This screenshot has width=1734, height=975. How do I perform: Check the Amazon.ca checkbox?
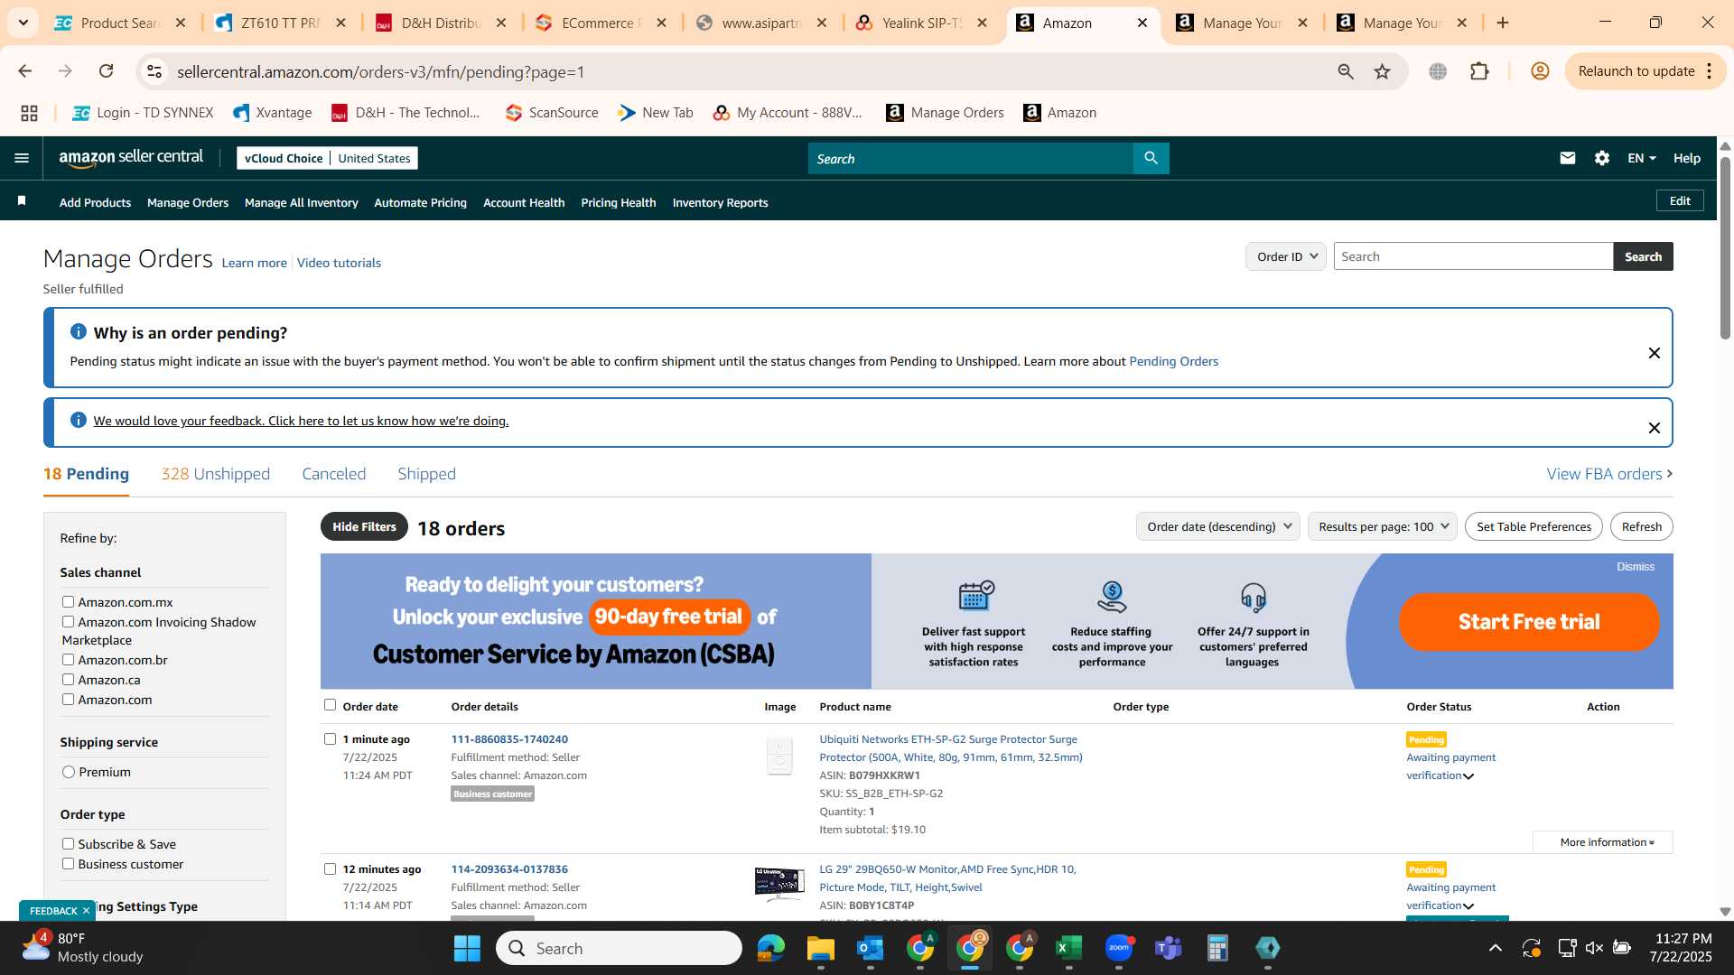coord(68,679)
